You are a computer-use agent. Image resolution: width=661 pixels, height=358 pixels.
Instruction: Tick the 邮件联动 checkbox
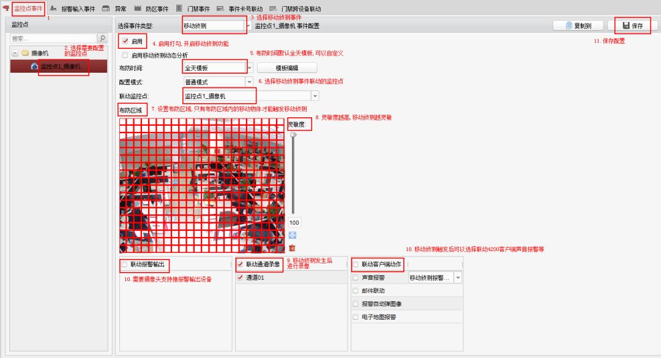click(x=356, y=291)
